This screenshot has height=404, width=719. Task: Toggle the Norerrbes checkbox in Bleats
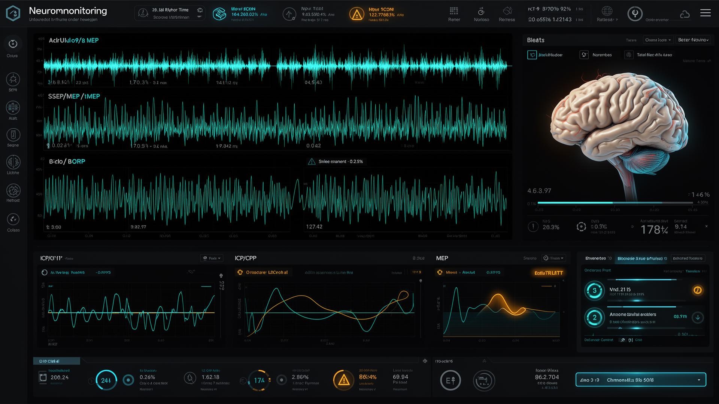coord(584,55)
